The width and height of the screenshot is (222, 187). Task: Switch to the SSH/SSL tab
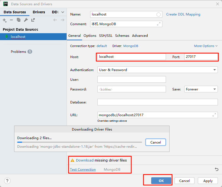pos(105,36)
